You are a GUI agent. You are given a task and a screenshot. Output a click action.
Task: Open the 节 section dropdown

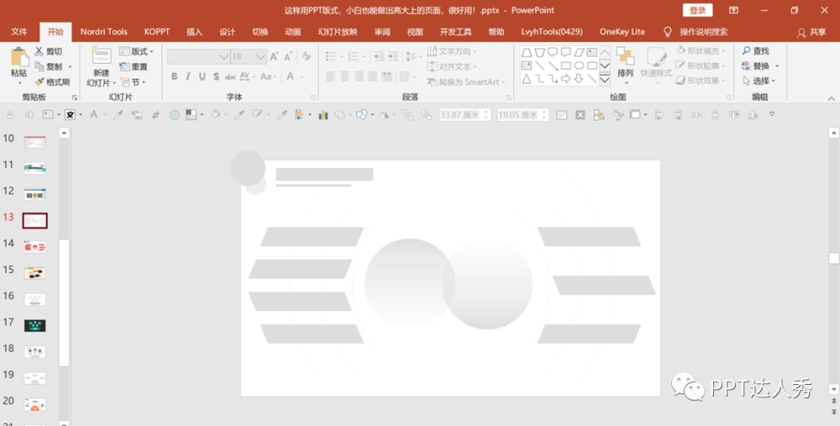tap(133, 82)
